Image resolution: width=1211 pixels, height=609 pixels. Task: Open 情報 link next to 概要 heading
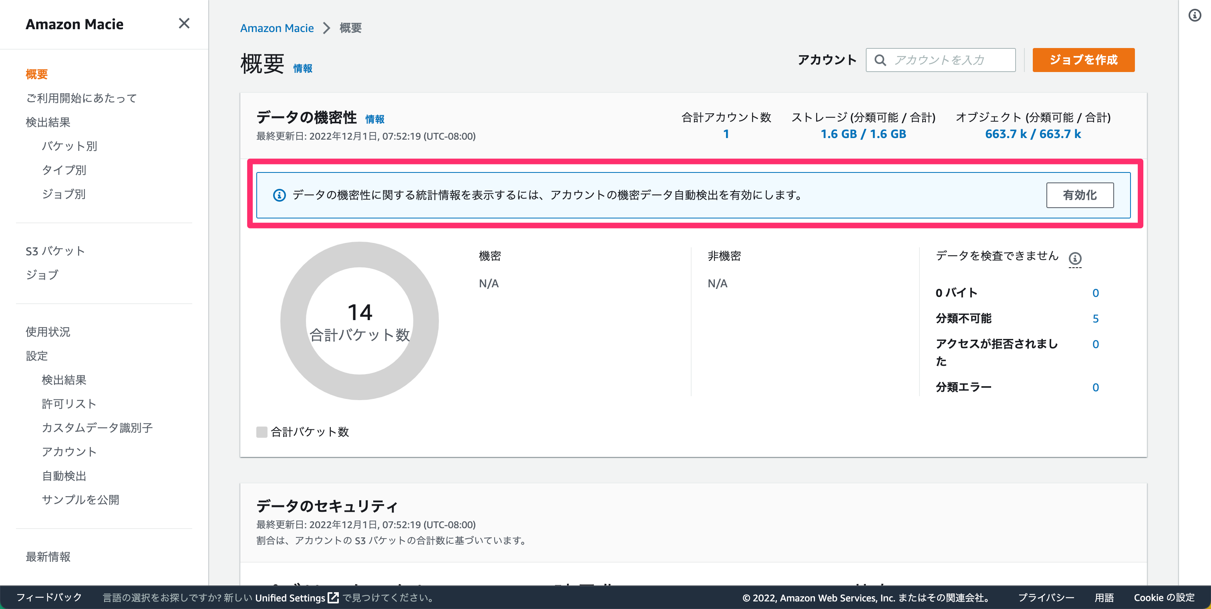pos(303,68)
